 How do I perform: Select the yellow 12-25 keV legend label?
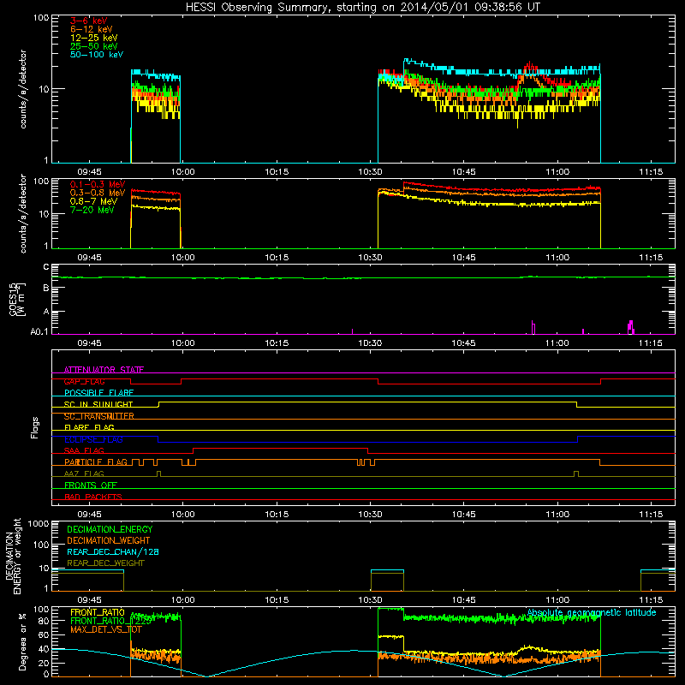click(x=93, y=38)
